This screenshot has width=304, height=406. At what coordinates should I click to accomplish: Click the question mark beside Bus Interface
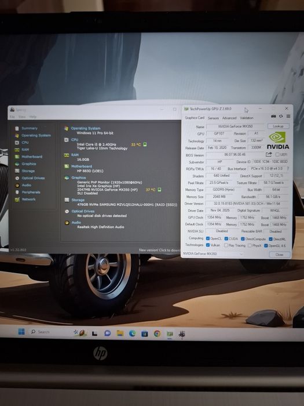(288, 168)
